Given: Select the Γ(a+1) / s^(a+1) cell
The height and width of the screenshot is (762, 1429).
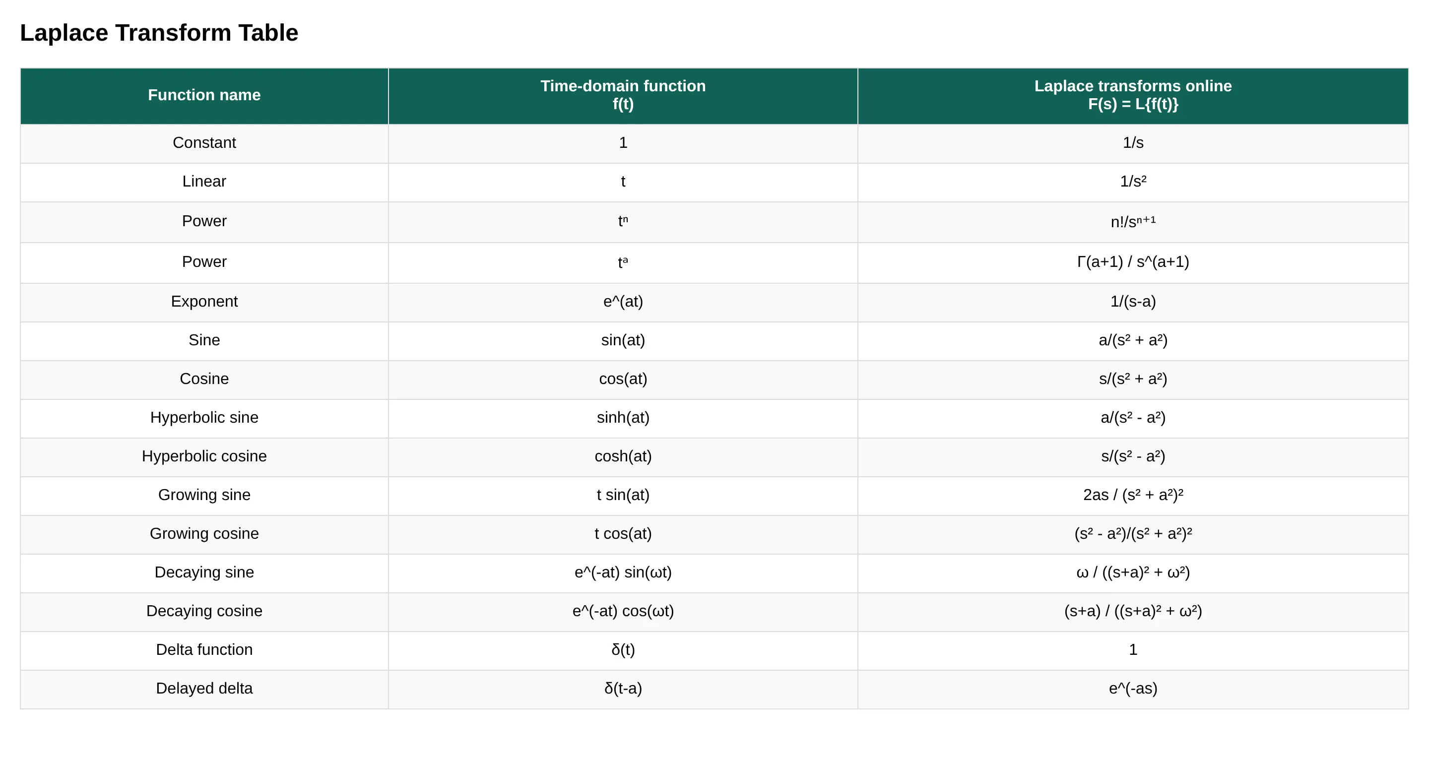Looking at the screenshot, I should coord(1132,262).
